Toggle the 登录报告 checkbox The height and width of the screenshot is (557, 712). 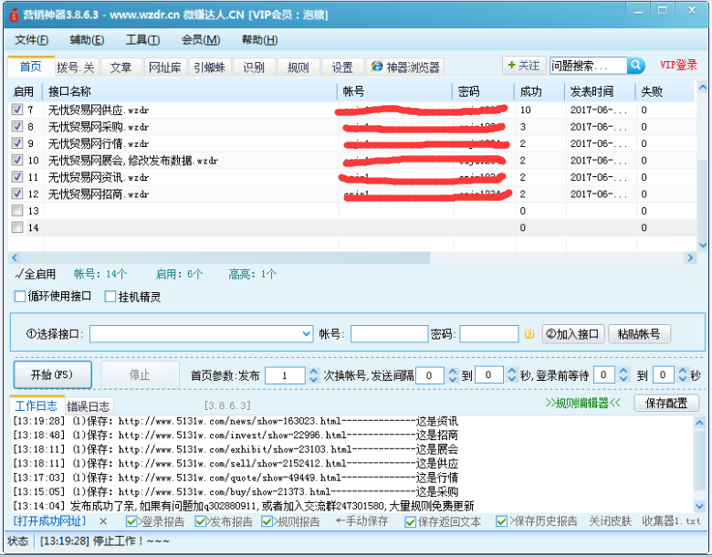(132, 521)
